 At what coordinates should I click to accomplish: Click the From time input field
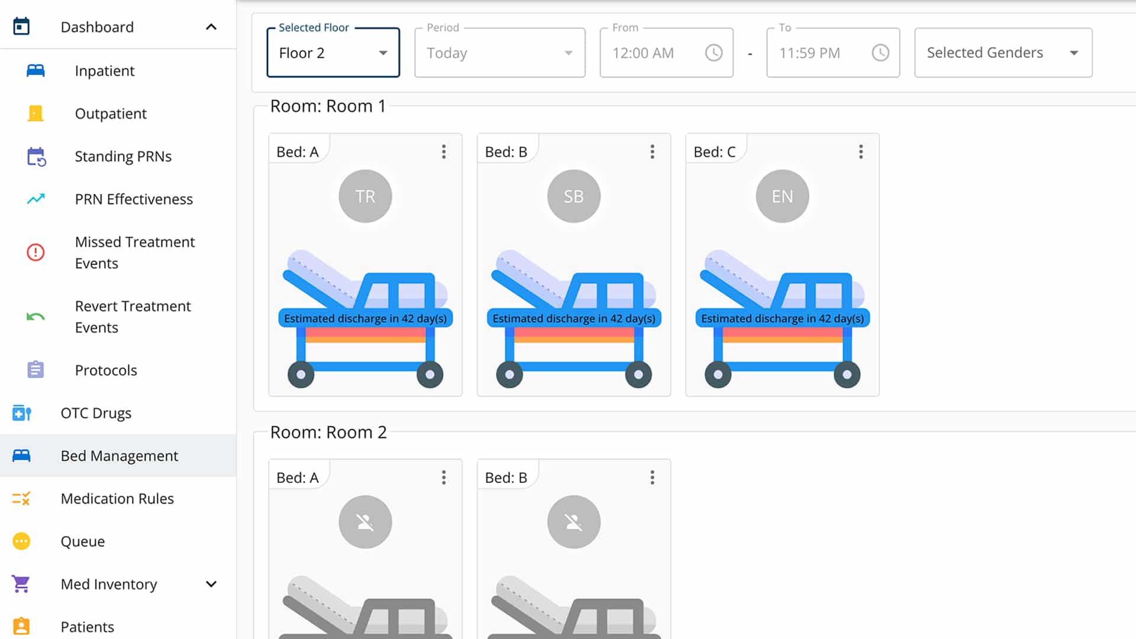tap(651, 53)
